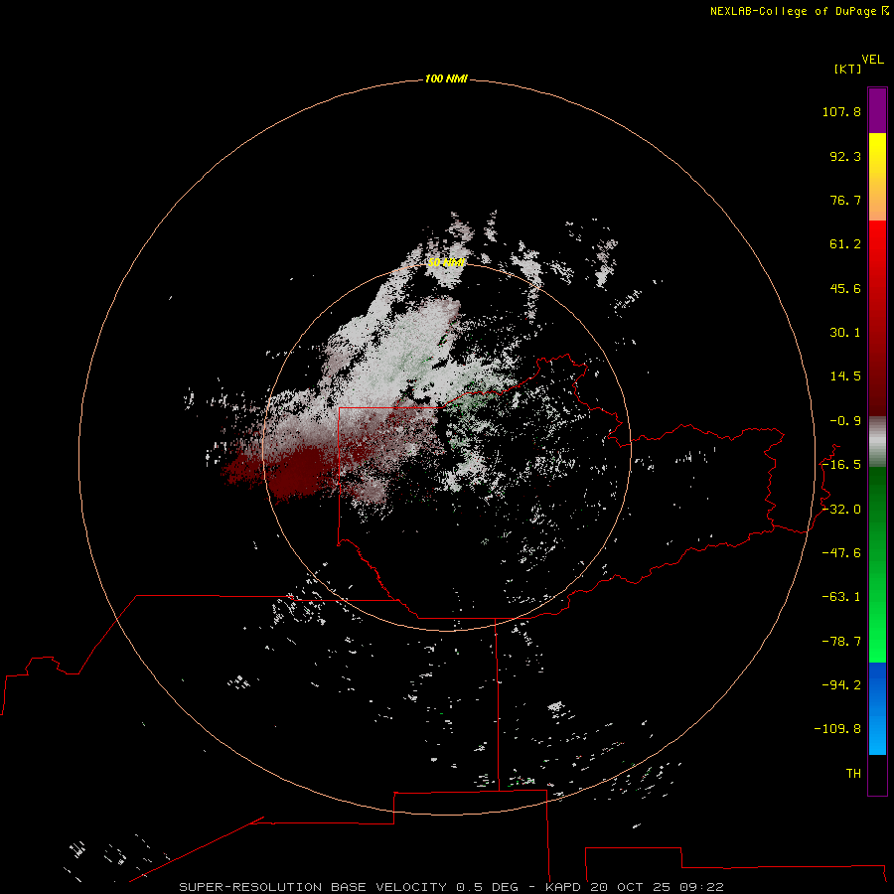894x894 pixels.
Task: Click the 100 NMI range ring label
Action: coord(446,78)
